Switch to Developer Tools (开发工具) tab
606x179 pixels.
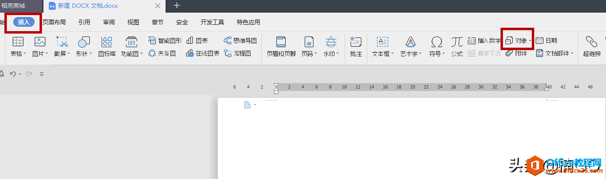212,22
